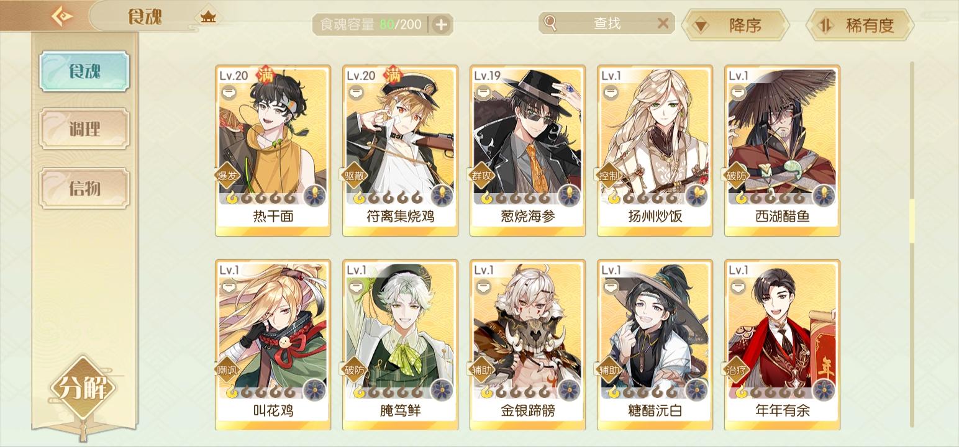Click the 满 badge on 符离集烧鸡 card
Screen dimensions: 959x447
(394, 75)
